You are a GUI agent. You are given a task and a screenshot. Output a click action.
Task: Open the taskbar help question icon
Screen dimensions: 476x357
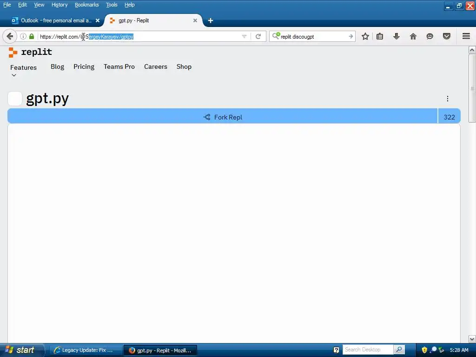tap(337, 350)
